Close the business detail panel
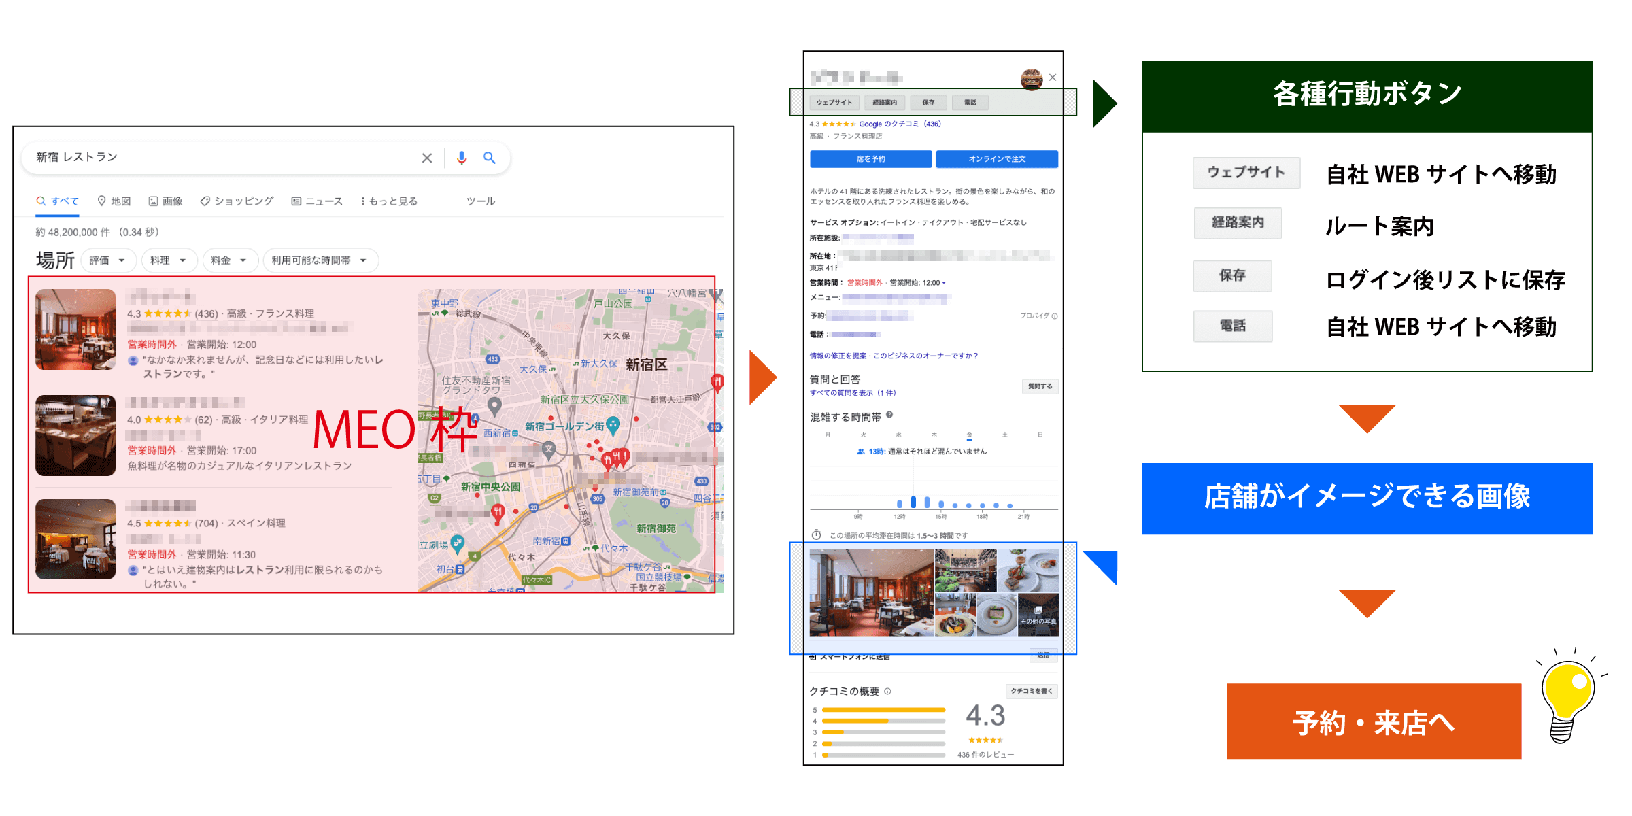The height and width of the screenshot is (816, 1632). click(x=1053, y=78)
